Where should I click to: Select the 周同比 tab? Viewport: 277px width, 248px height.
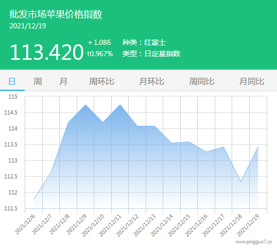tap(201, 81)
